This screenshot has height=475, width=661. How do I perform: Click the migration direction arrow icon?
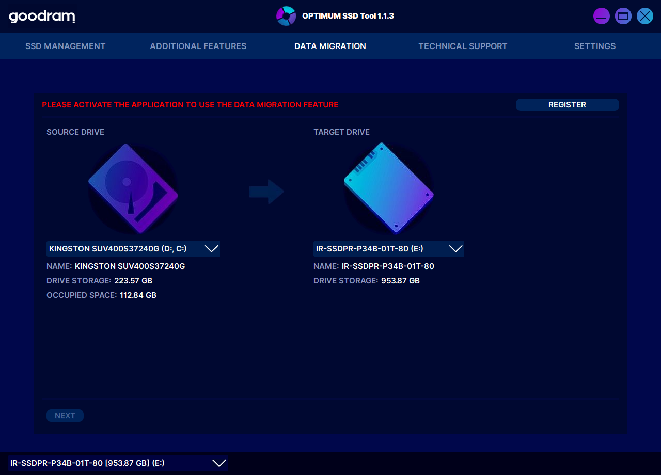click(x=266, y=192)
